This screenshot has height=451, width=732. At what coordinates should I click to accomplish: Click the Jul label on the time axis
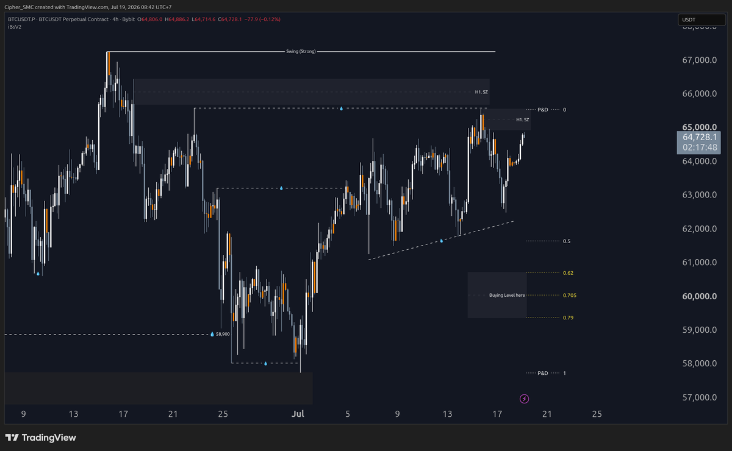298,414
